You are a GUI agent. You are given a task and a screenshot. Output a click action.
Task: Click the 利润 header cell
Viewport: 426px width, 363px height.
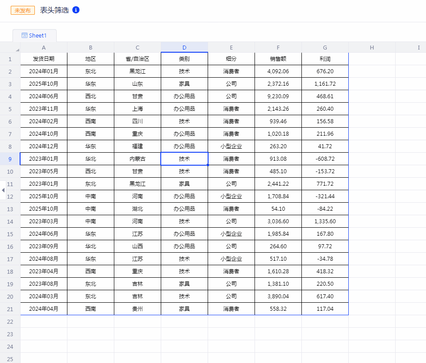pos(325,58)
